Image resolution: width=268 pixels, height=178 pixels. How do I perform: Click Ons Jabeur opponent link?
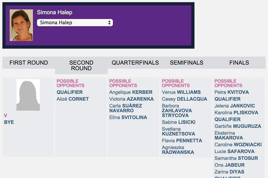(229, 165)
